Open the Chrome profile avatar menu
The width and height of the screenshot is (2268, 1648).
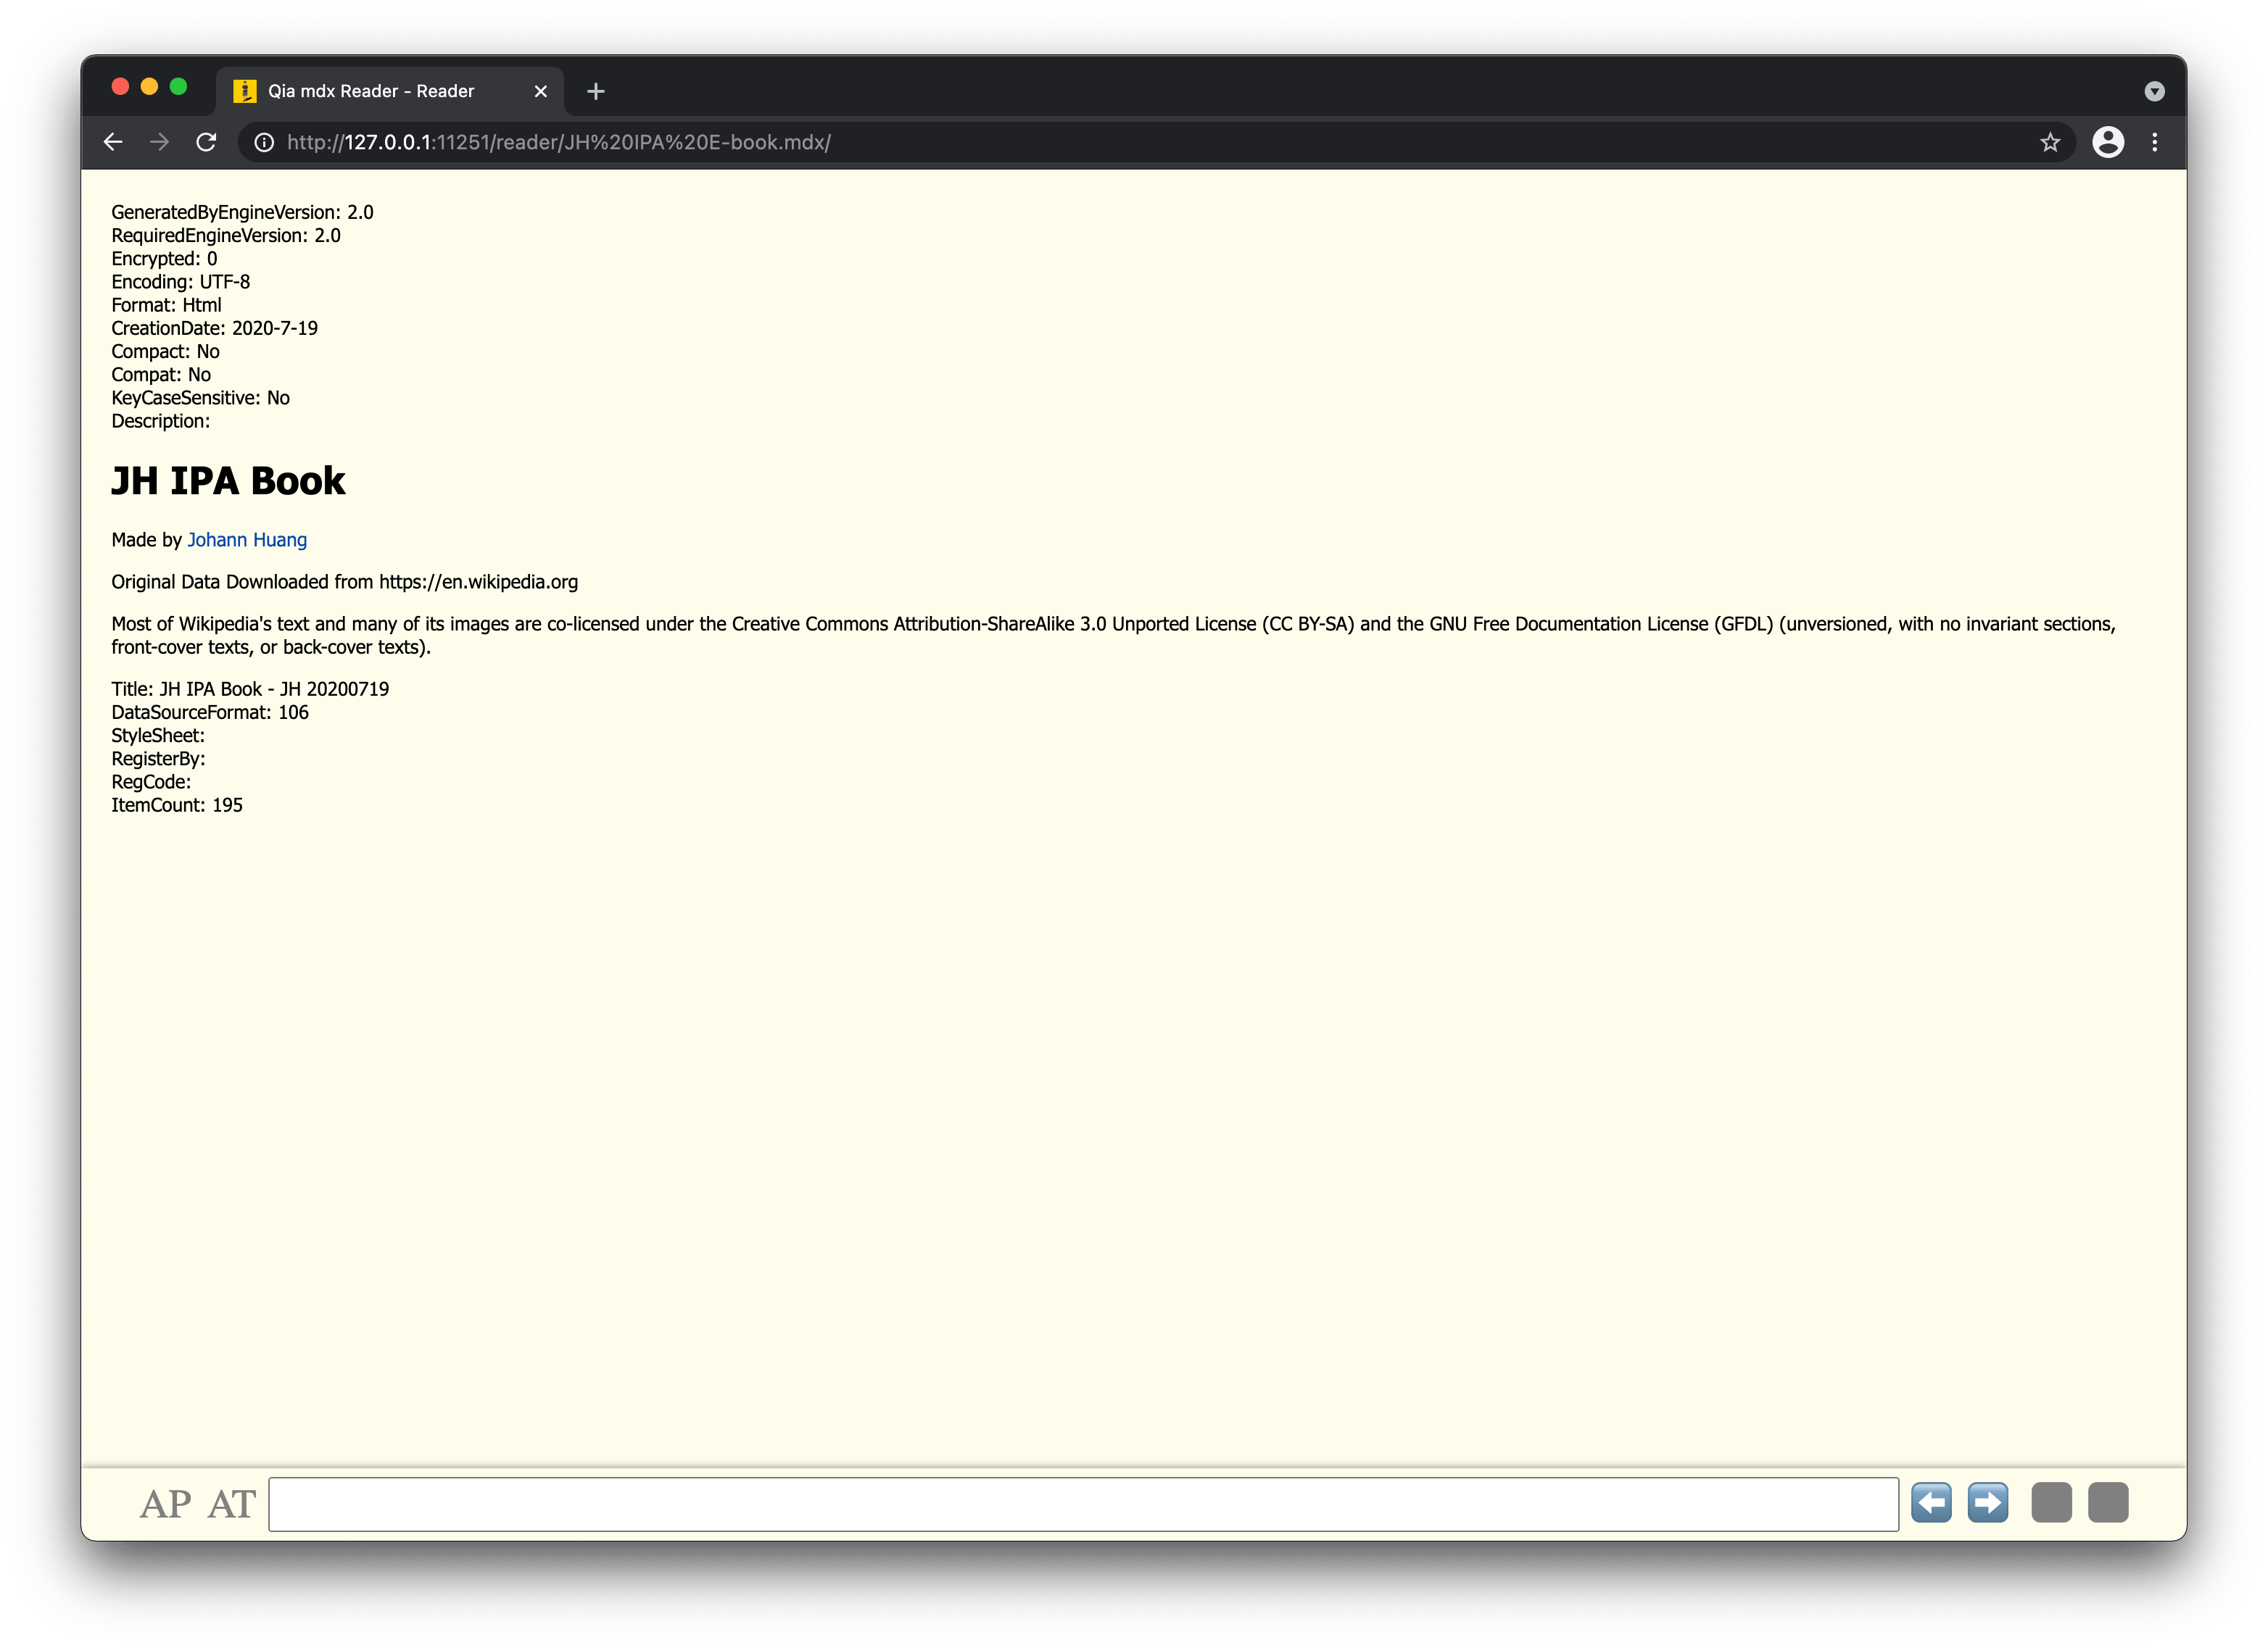coord(2108,142)
